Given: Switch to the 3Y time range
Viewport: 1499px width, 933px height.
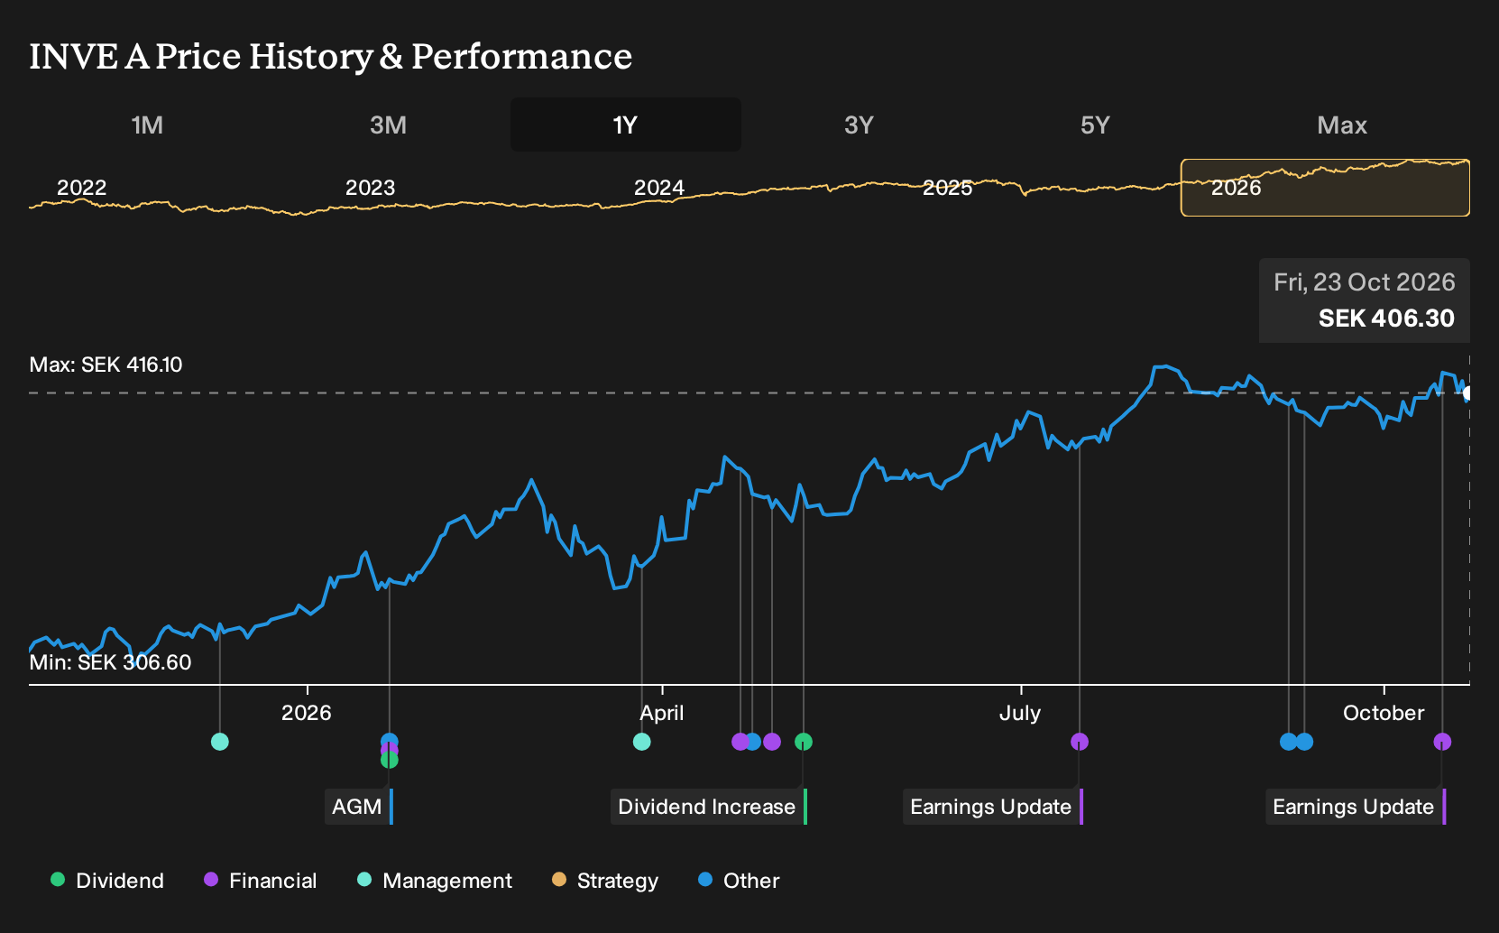Looking at the screenshot, I should point(859,125).
